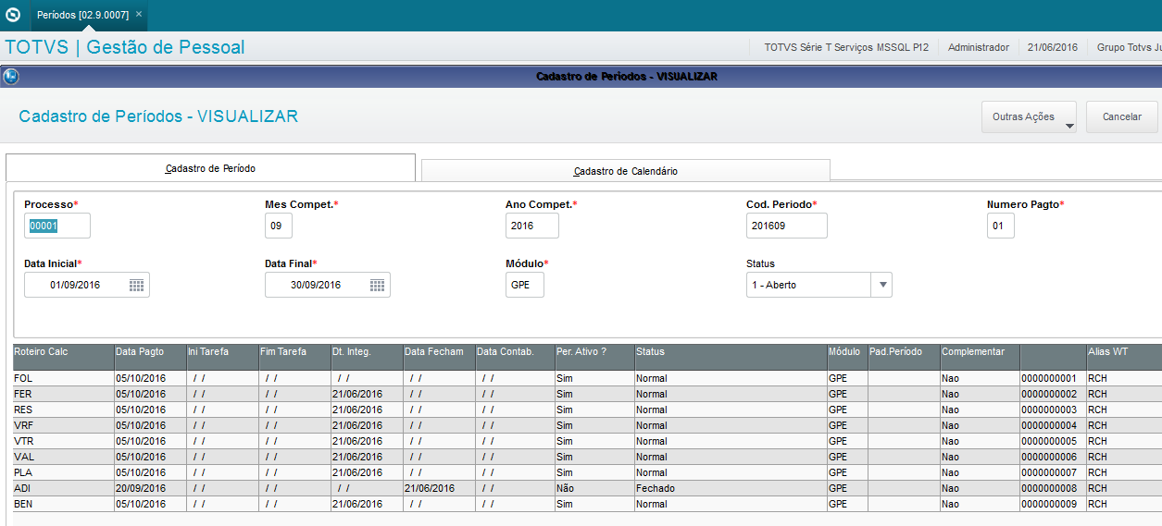This screenshot has width=1162, height=526.
Task: Select the BEN row in the grid
Action: tap(587, 504)
